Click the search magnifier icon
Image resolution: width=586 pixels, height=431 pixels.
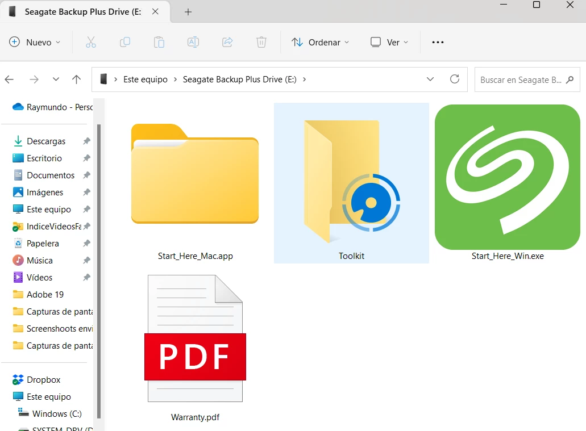570,79
